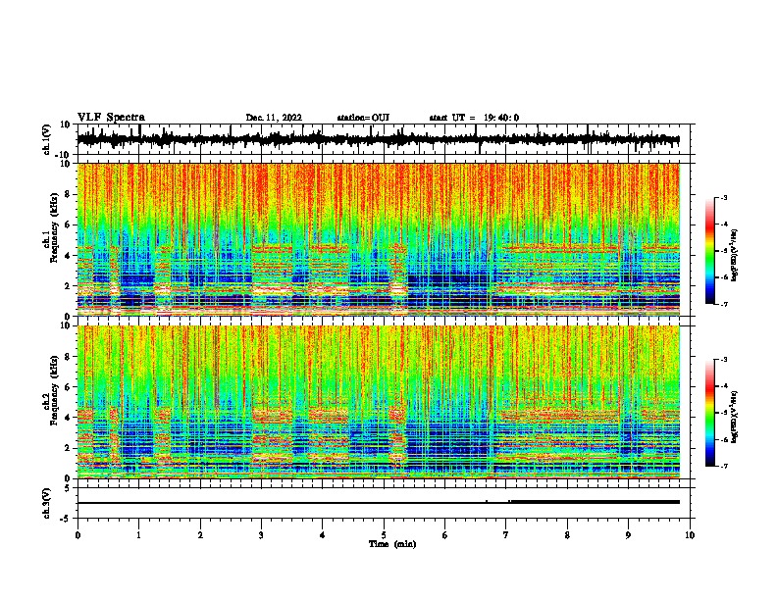The width and height of the screenshot is (777, 600).
Task: Click the ch.2 spectrogram color scale bar
Action: [x=709, y=413]
